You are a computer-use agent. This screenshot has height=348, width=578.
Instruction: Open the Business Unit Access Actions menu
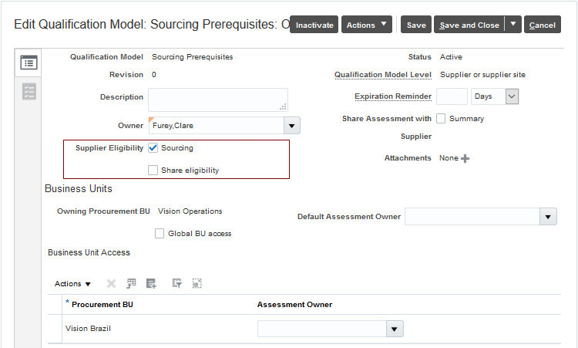(x=72, y=283)
